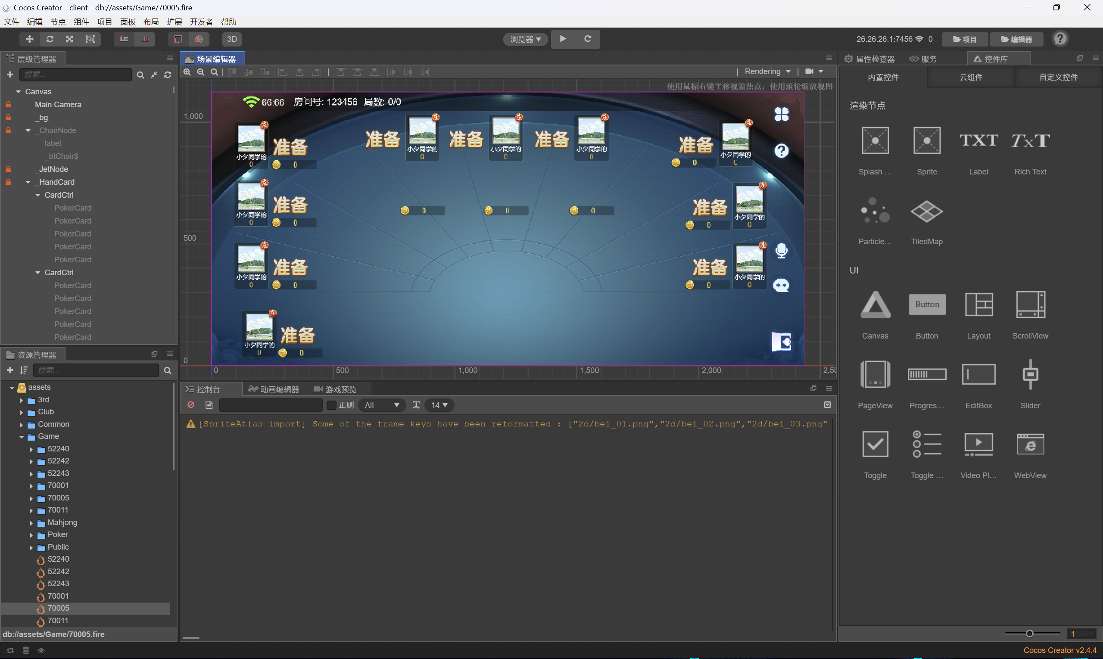The image size is (1103, 659).
Task: Select the rotate transform tool
Action: (x=50, y=39)
